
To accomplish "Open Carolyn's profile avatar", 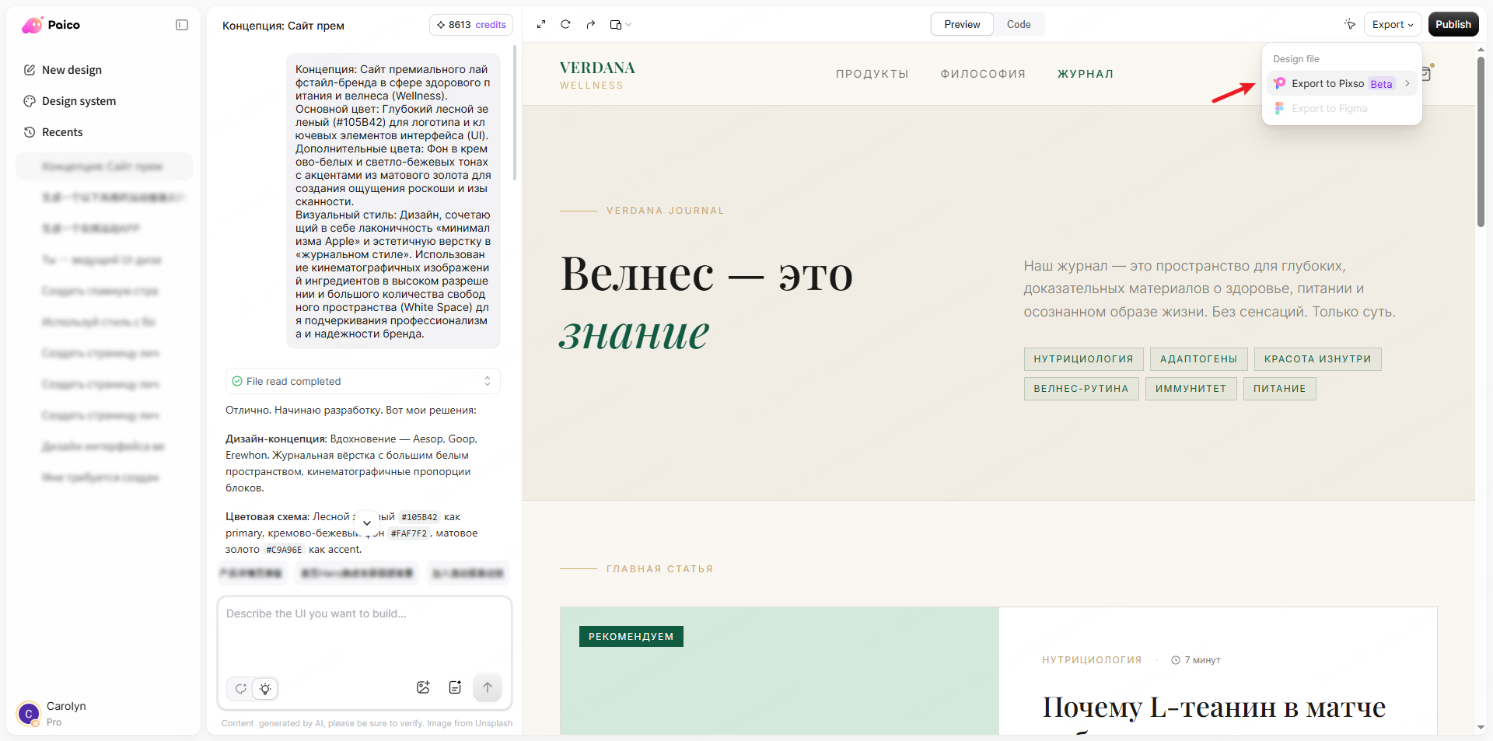I will click(x=29, y=714).
